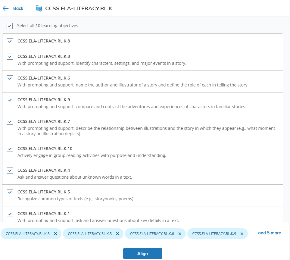
Task: Remove the CCSS.ELA-LITERACY.RL.K.9 chip
Action: pos(242,233)
